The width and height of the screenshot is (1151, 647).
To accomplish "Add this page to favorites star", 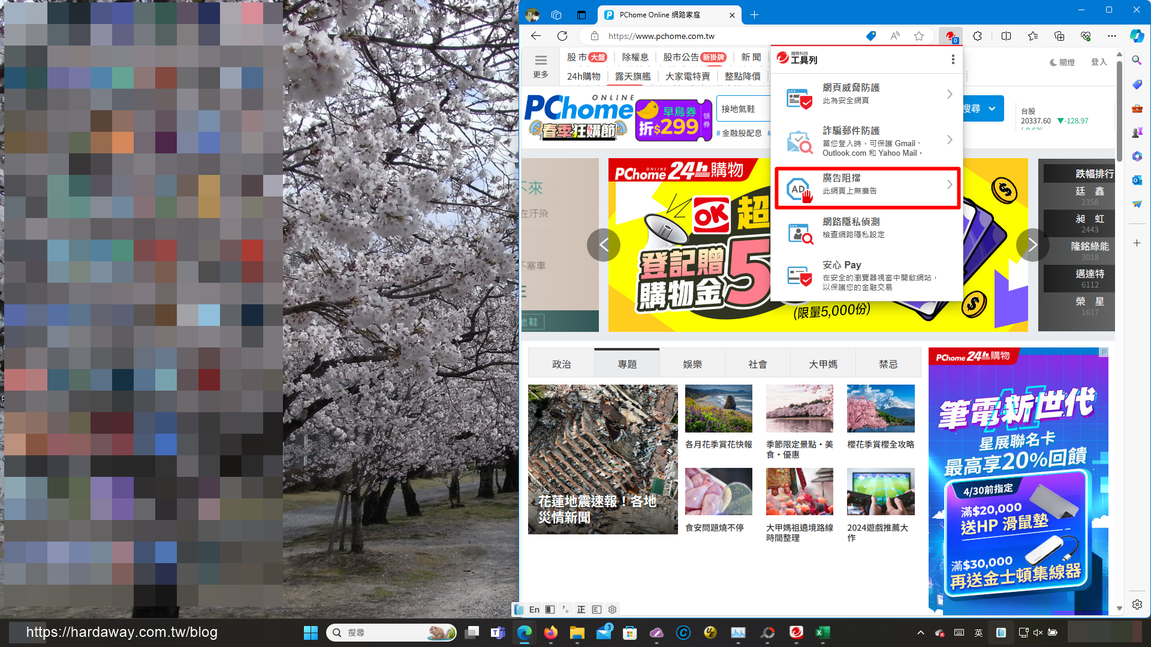I will (919, 36).
